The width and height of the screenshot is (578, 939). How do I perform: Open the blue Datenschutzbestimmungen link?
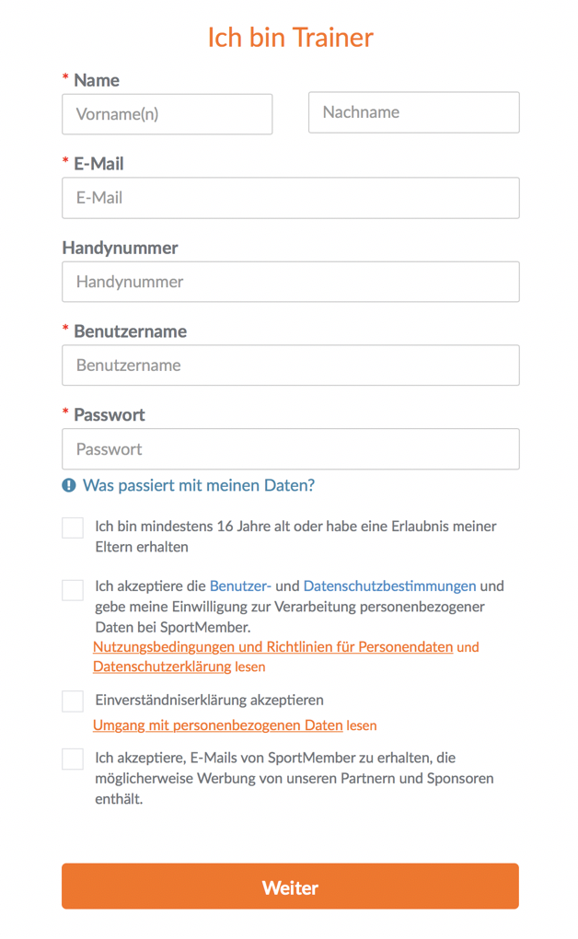tap(390, 585)
